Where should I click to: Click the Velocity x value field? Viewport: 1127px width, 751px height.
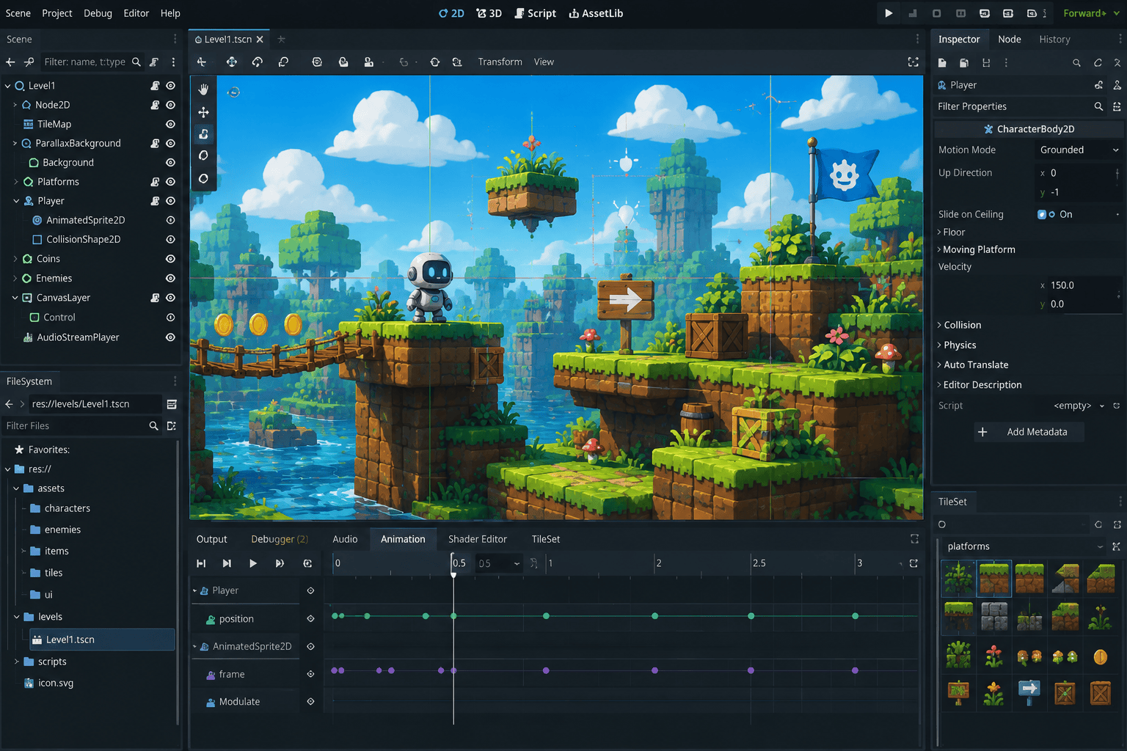coord(1079,285)
